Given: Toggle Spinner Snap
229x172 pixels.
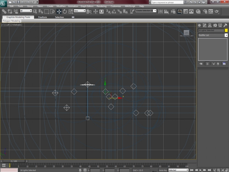Looking at the screenshot, I should tap(125, 11).
